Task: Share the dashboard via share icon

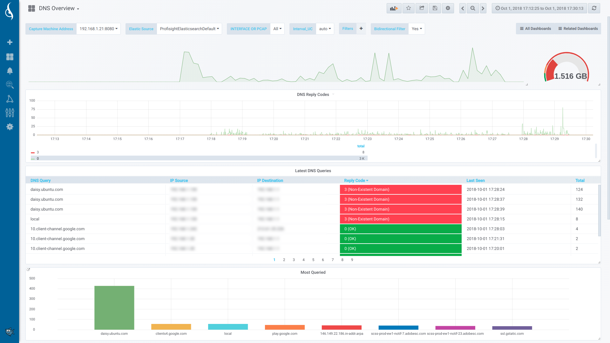Action: [x=422, y=8]
